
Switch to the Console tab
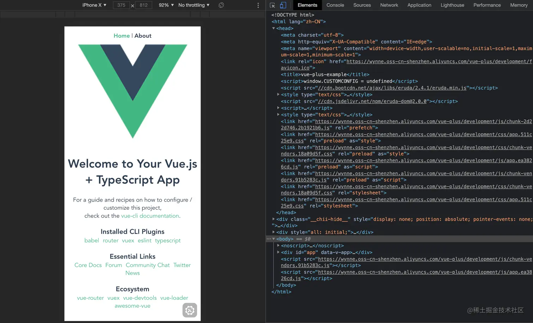(335, 5)
